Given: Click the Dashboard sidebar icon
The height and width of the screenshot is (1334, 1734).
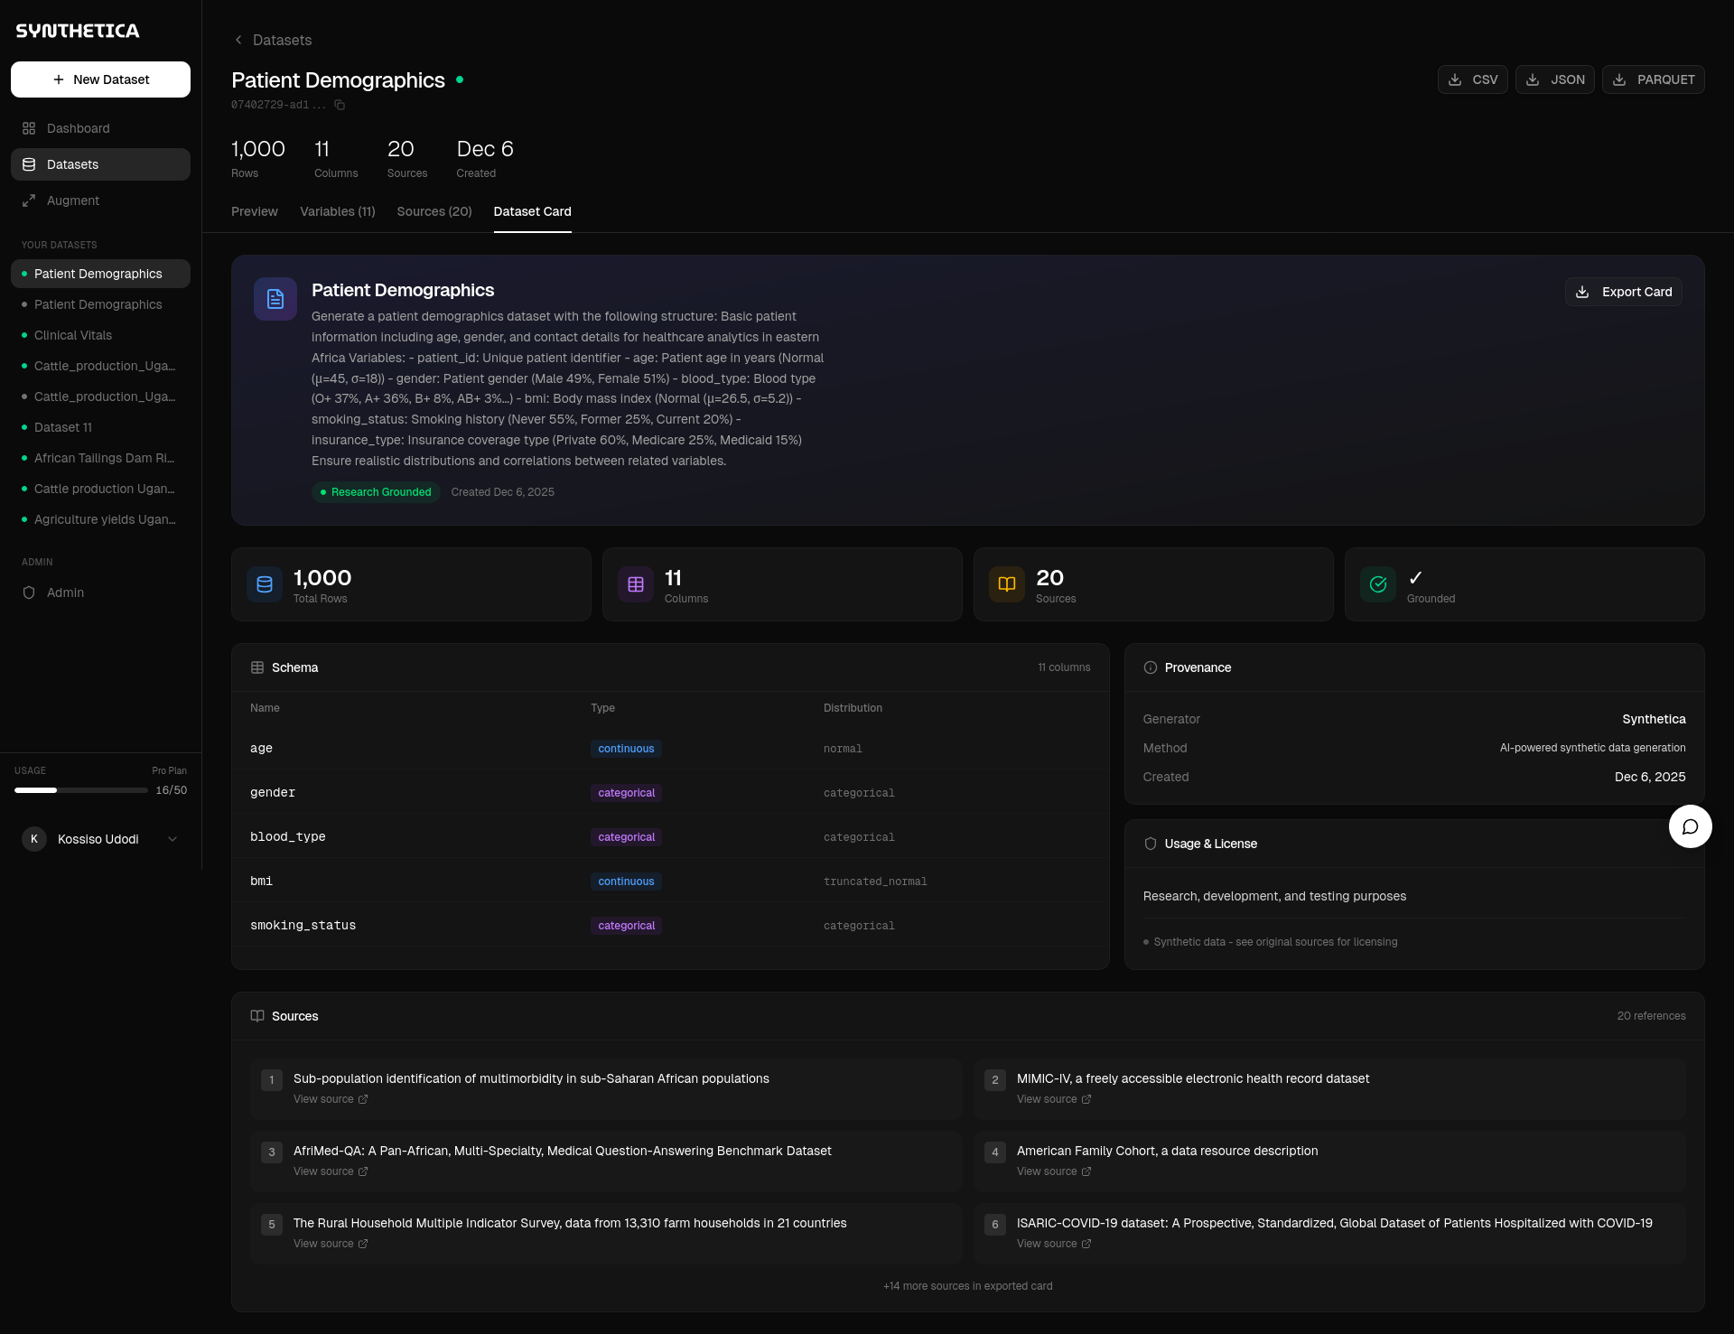Looking at the screenshot, I should (x=29, y=128).
